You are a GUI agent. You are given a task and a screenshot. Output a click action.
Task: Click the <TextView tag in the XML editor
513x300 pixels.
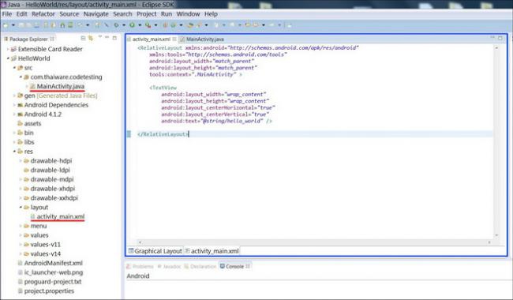coord(163,88)
